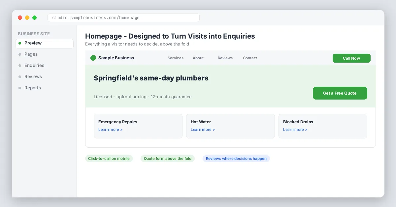Image resolution: width=396 pixels, height=207 pixels.
Task: Open Services in site navigation
Action: tap(176, 58)
